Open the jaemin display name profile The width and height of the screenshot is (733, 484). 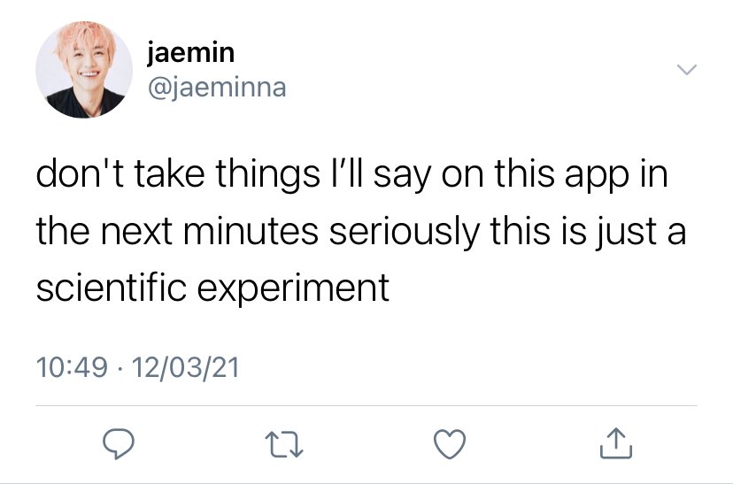190,53
